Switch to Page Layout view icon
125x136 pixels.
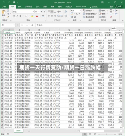point(90,134)
